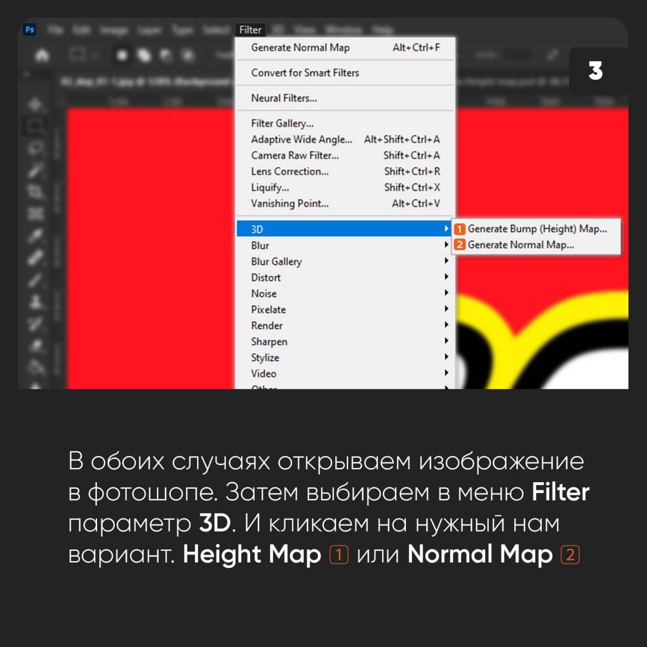
Task: Expand the Blur submenu
Action: [346, 245]
